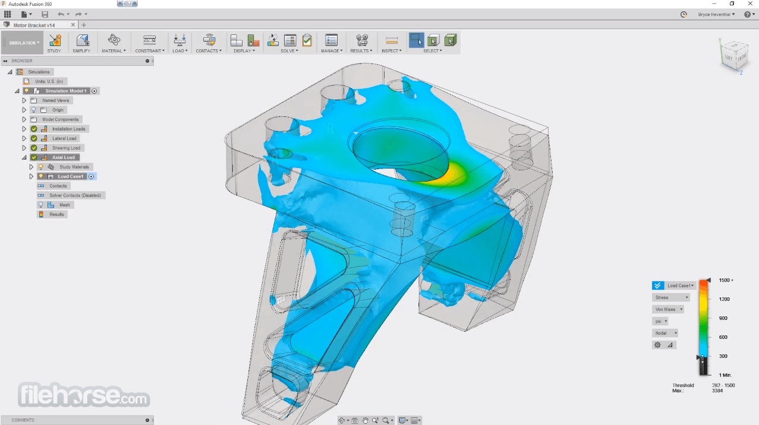Click the lower threshold slider handle
Viewport: 759px width, 425px height.
tap(700, 357)
